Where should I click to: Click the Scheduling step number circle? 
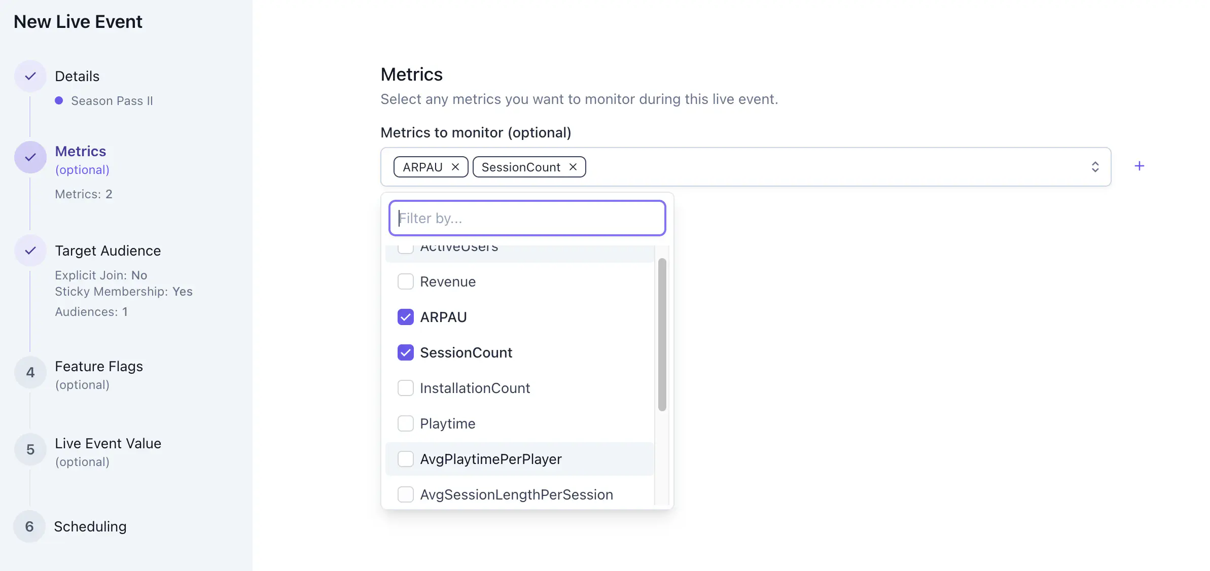pos(30,526)
